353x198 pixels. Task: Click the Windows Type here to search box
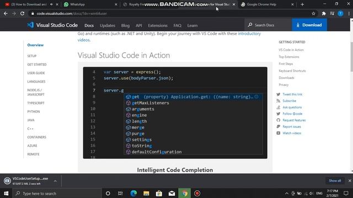point(57,193)
